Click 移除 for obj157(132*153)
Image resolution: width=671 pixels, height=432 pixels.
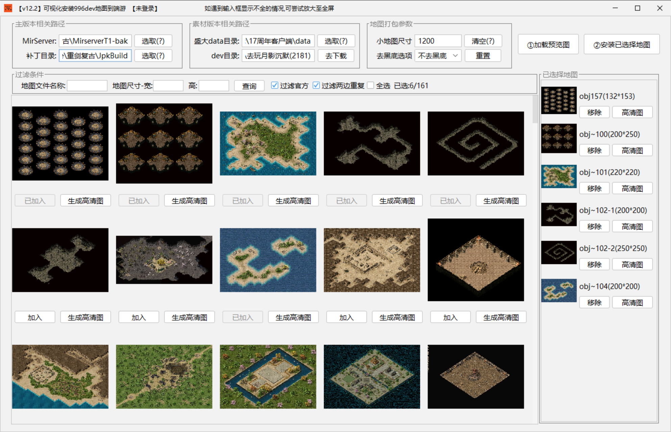point(594,112)
